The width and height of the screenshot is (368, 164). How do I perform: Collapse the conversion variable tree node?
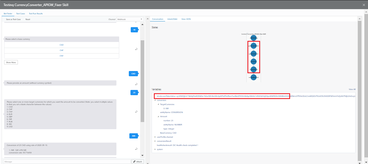click(155, 100)
